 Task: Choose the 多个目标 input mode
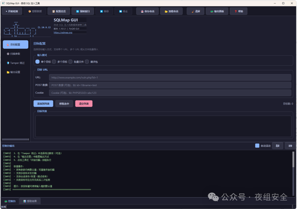(x=59, y=62)
